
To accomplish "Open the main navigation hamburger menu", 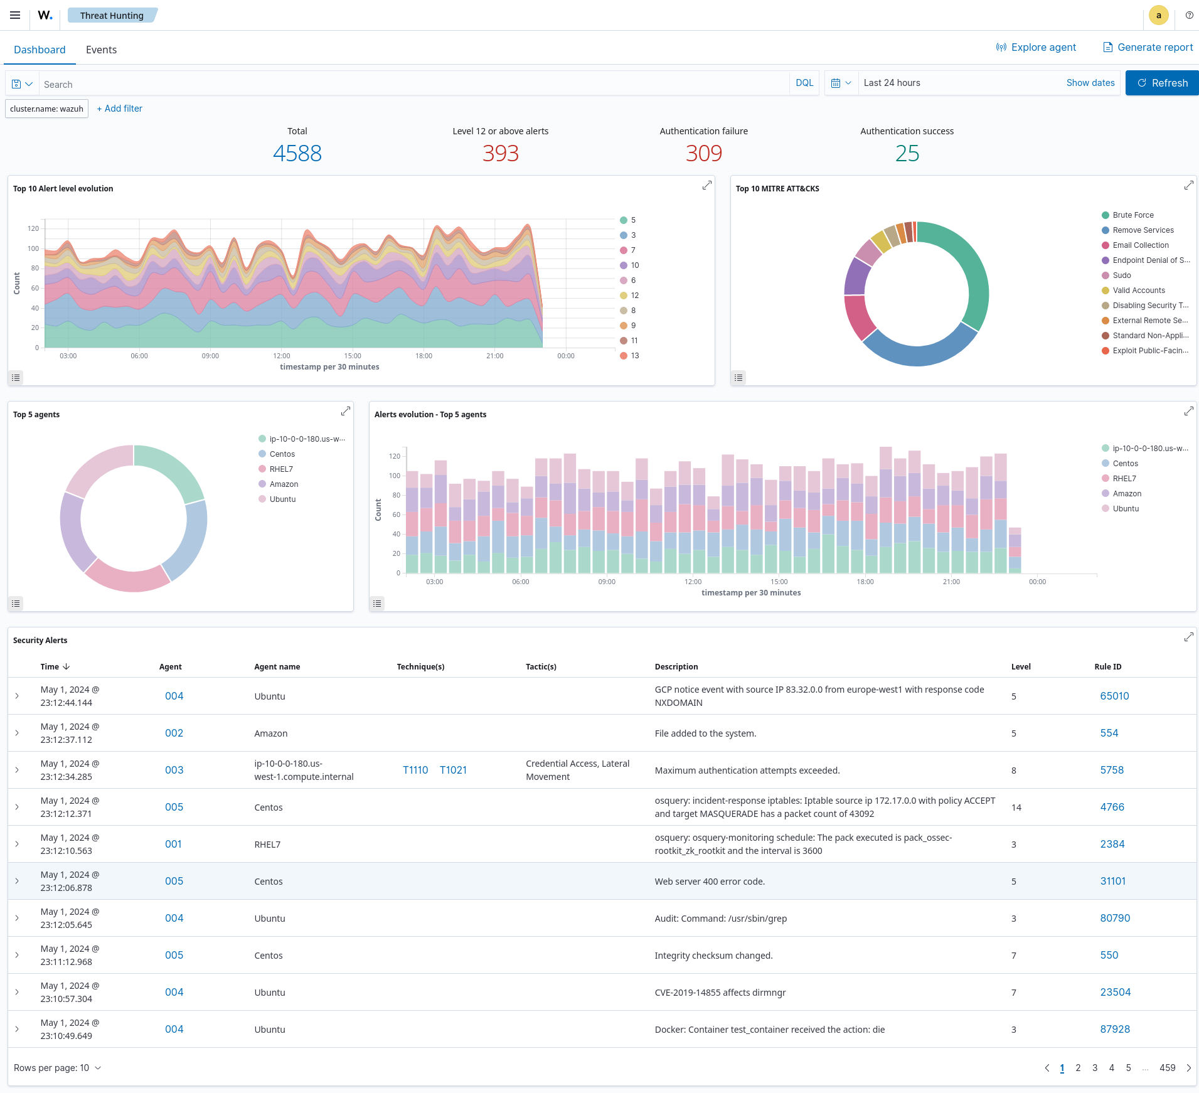I will point(15,15).
